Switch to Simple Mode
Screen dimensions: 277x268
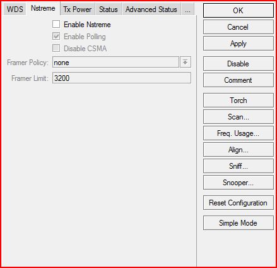tap(239, 223)
